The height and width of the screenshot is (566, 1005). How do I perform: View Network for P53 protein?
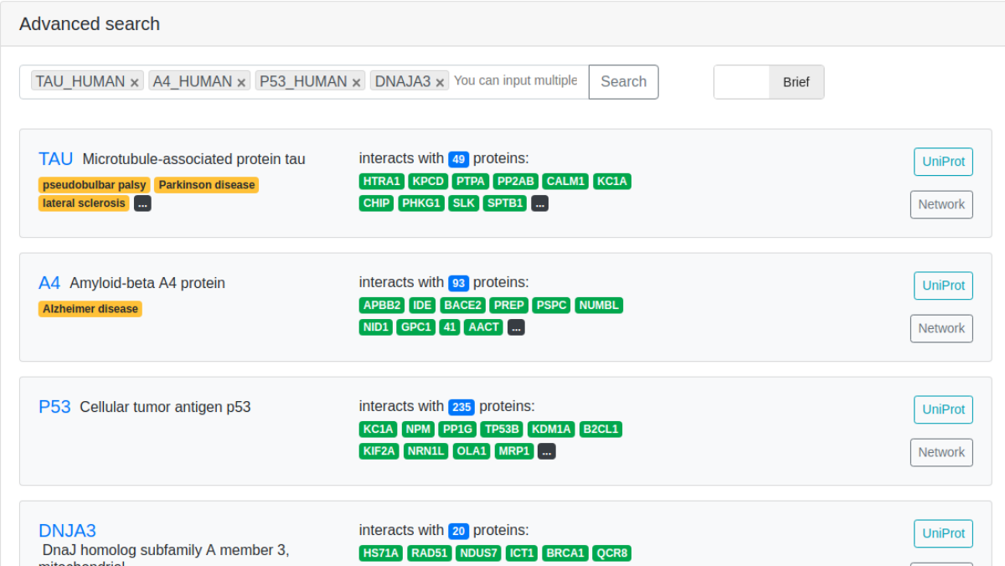click(x=941, y=452)
